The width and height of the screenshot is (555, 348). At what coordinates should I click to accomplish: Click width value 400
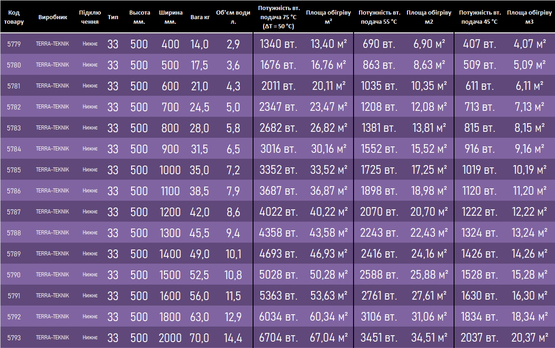170,44
